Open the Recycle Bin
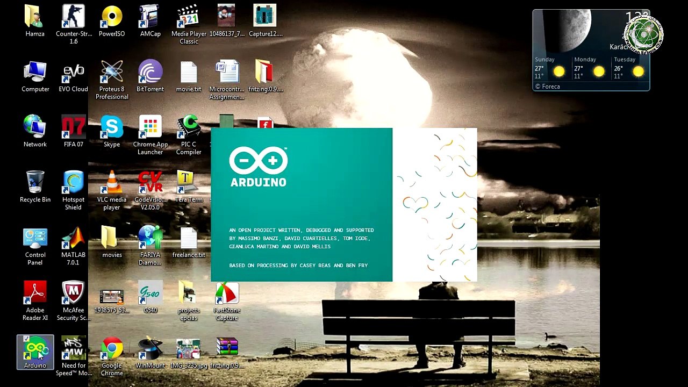Image resolution: width=688 pixels, height=387 pixels. pos(35,187)
